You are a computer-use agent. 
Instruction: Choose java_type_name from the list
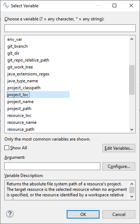pyautogui.click(x=23, y=81)
